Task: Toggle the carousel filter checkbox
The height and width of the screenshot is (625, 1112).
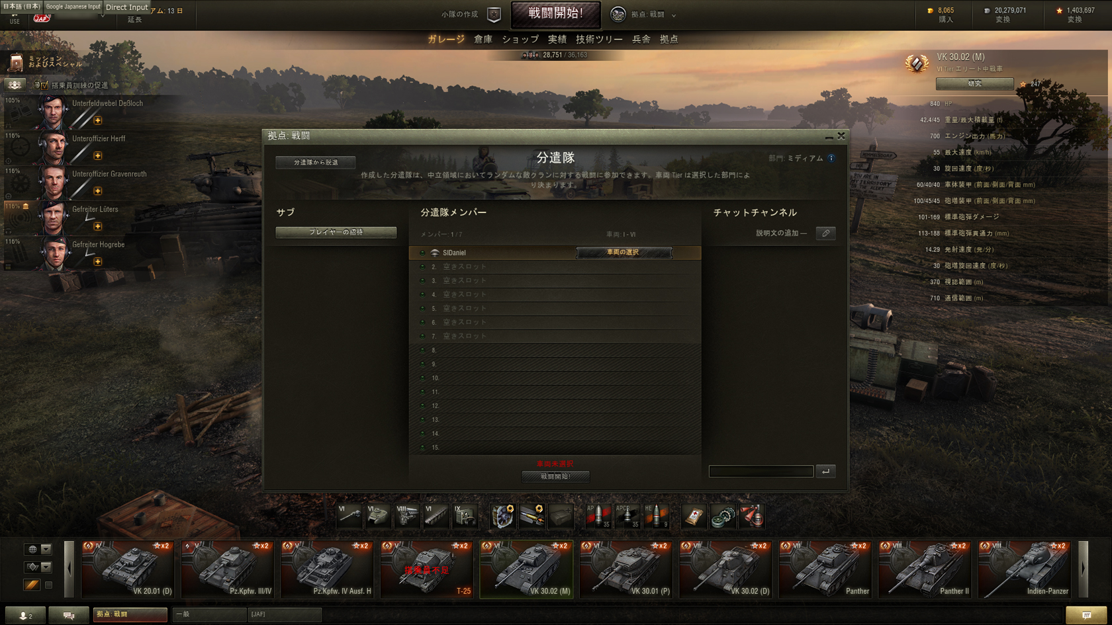Action: pos(48,585)
